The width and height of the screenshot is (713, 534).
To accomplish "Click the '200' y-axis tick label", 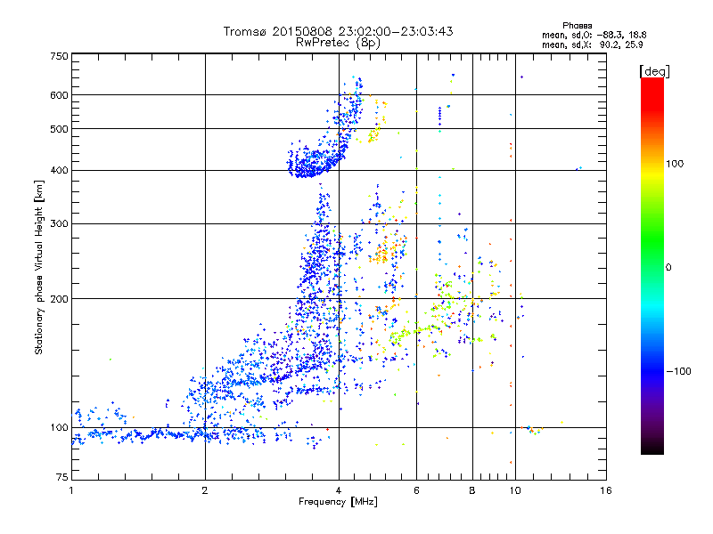I will coord(60,299).
